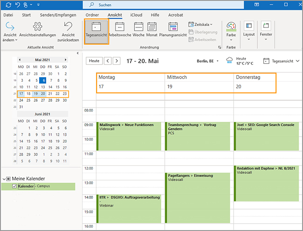Open the Planungsansicht schedule view
The height and width of the screenshot is (231, 303).
173,29
